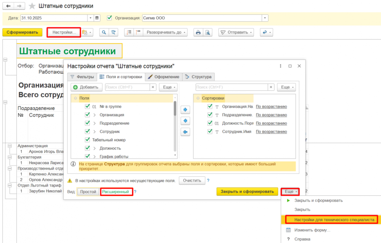Uncheck the № в группе field
Screen dimensions: 381x243
[x=87, y=106]
